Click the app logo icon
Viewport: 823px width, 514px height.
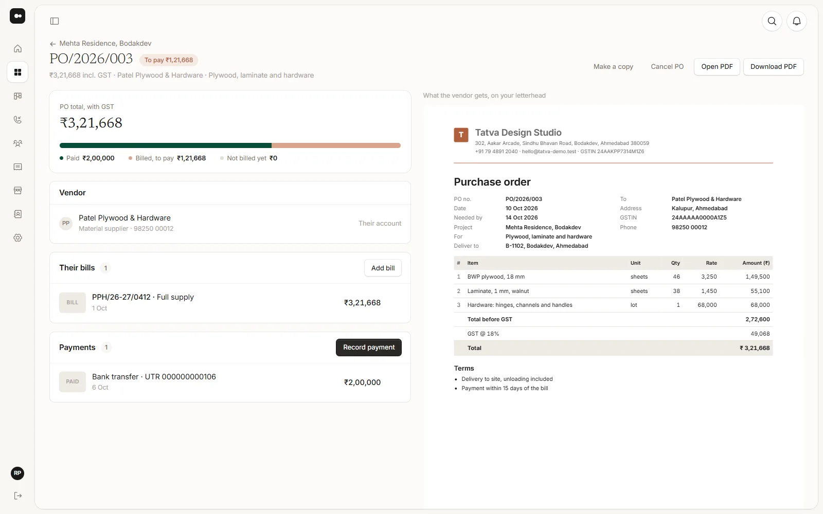17,16
